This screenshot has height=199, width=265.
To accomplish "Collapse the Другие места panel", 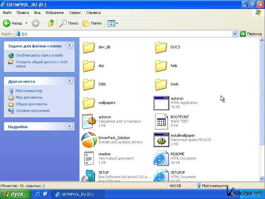I will tap(70, 81).
